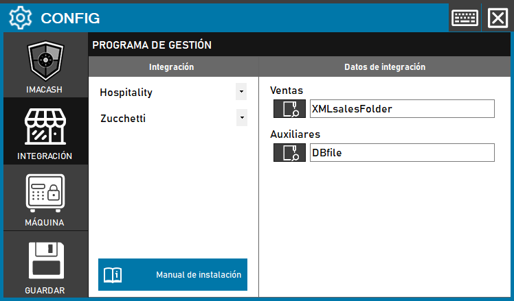This screenshot has width=514, height=301.
Task: Close the CONFIG window
Action: [497, 17]
